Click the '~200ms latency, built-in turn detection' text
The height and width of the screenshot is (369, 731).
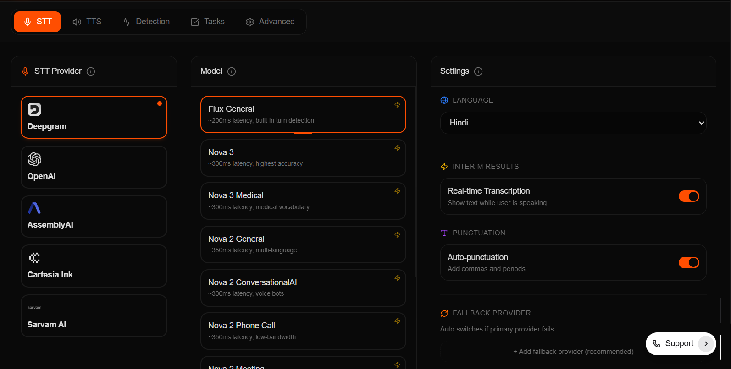coord(261,121)
